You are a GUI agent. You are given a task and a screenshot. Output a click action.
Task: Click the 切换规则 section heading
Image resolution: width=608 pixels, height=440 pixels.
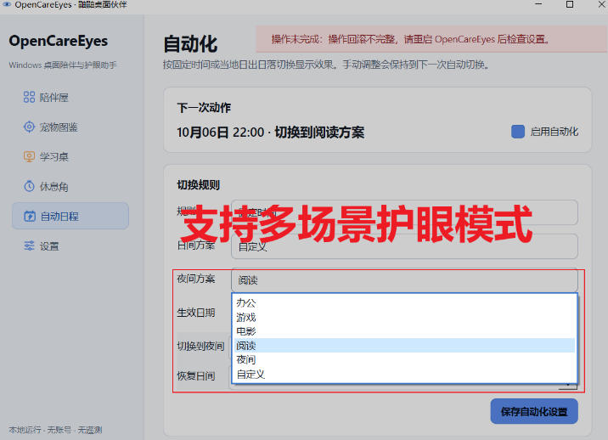[198, 184]
